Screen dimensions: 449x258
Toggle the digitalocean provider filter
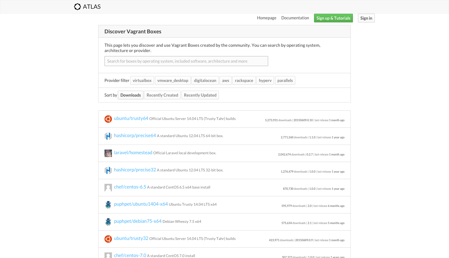coord(205,80)
